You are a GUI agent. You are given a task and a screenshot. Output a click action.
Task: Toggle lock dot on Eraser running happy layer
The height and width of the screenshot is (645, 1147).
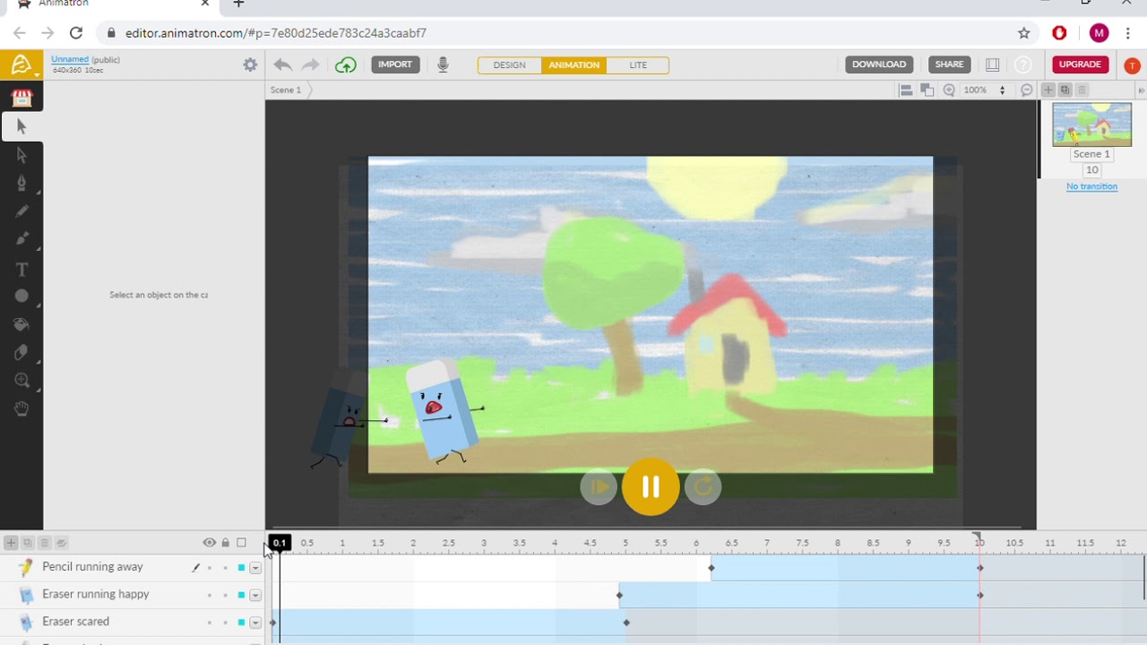225,595
